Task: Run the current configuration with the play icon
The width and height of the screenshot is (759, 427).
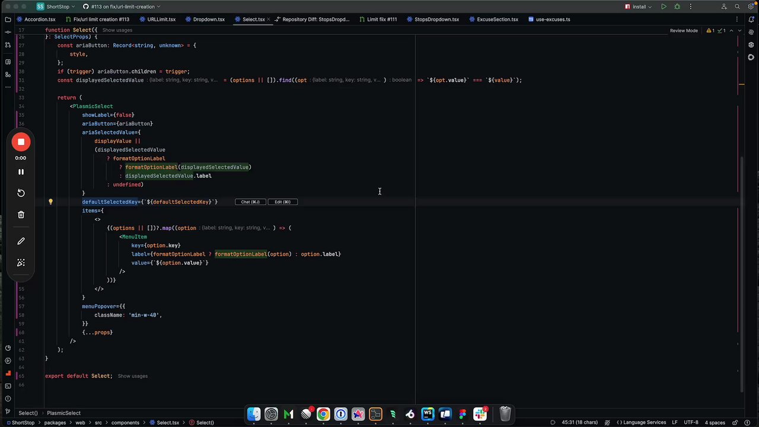Action: tap(664, 7)
